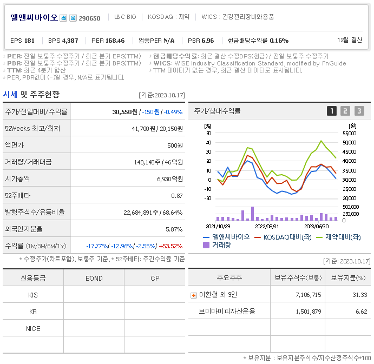Click the 주요주주 column header

pos(229,277)
